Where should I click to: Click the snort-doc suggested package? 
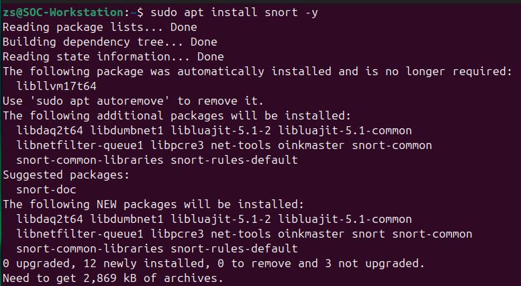pos(46,190)
